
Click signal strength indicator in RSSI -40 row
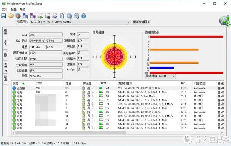tap(101, 128)
